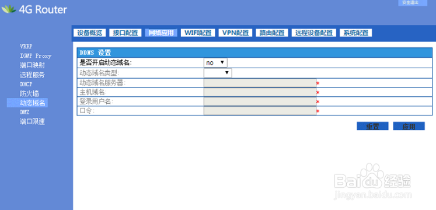Select the 网络应用 tab
The width and height of the screenshot is (436, 210).
161,33
